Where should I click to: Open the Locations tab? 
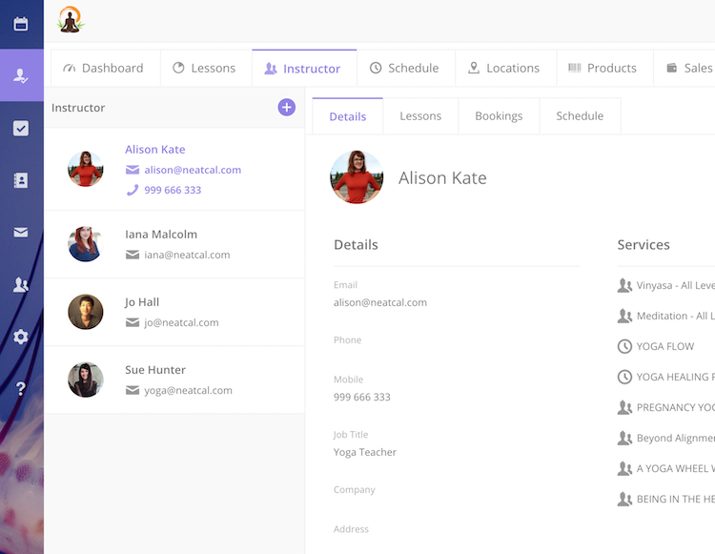point(505,68)
